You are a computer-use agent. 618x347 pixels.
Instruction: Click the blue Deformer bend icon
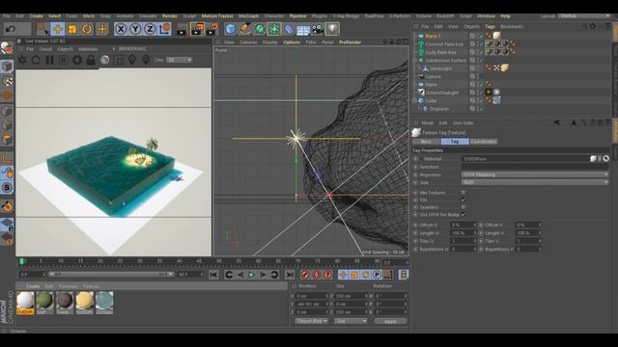[x=289, y=29]
